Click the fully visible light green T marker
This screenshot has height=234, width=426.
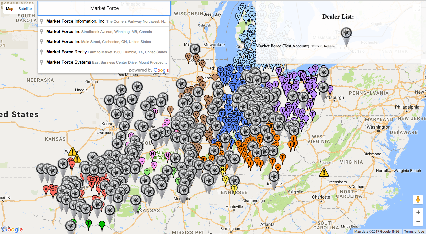[147, 173]
